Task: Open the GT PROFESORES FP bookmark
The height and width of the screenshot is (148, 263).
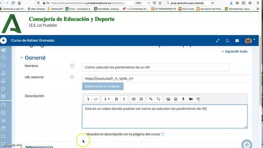Action: pos(164,9)
